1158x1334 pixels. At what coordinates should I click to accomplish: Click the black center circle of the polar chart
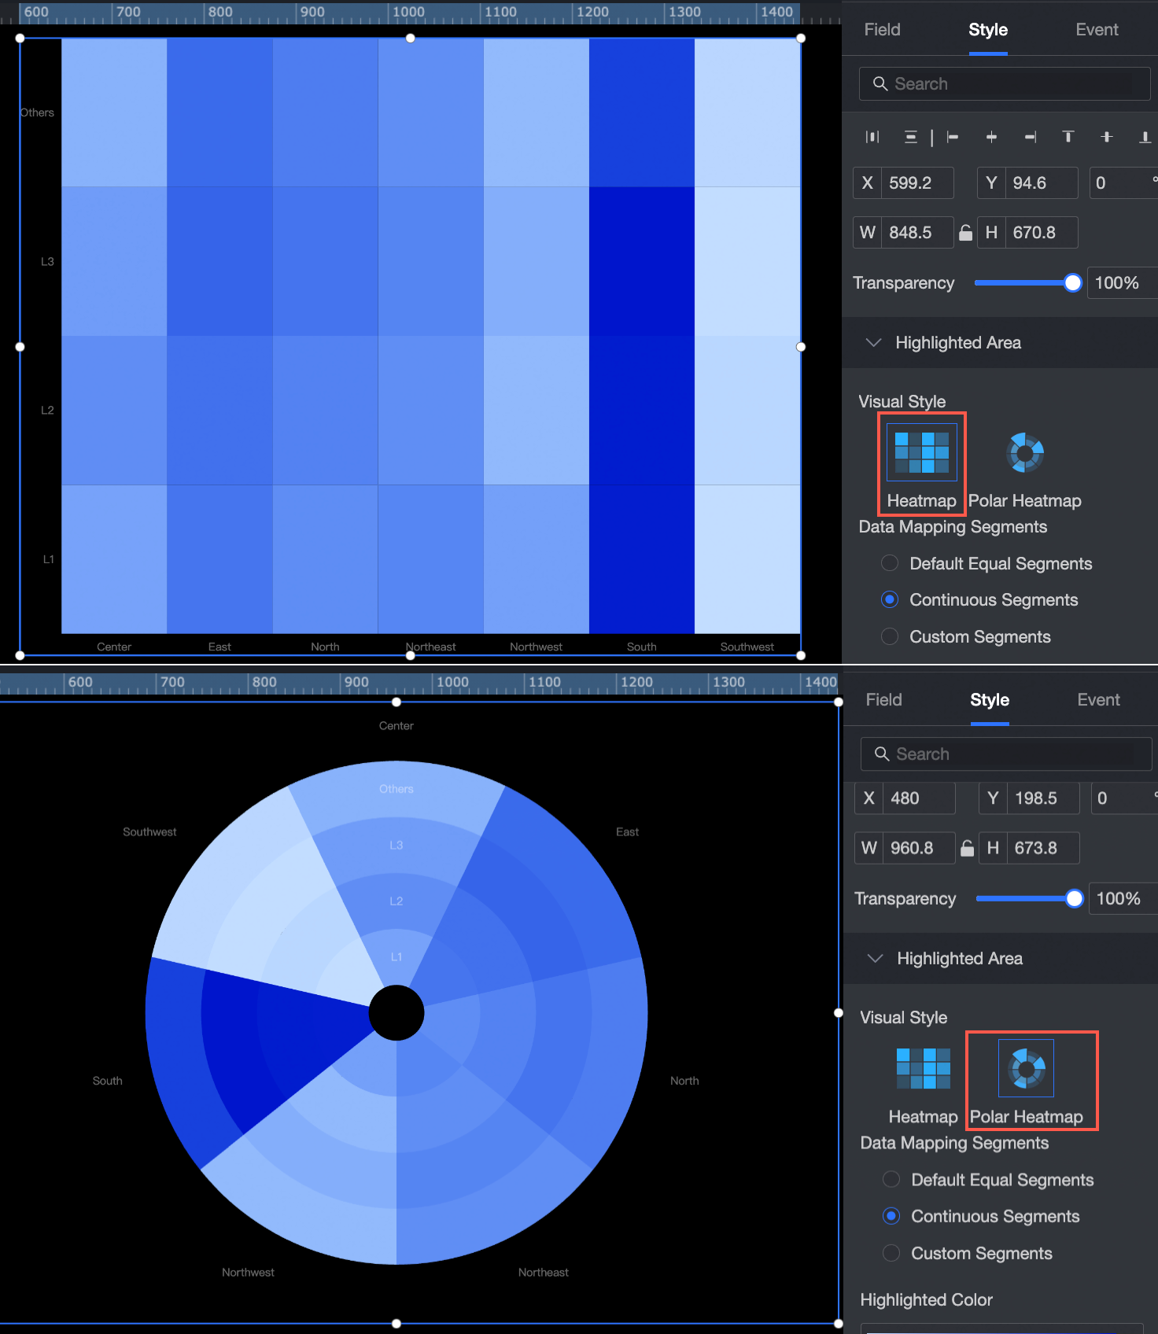tap(396, 1013)
